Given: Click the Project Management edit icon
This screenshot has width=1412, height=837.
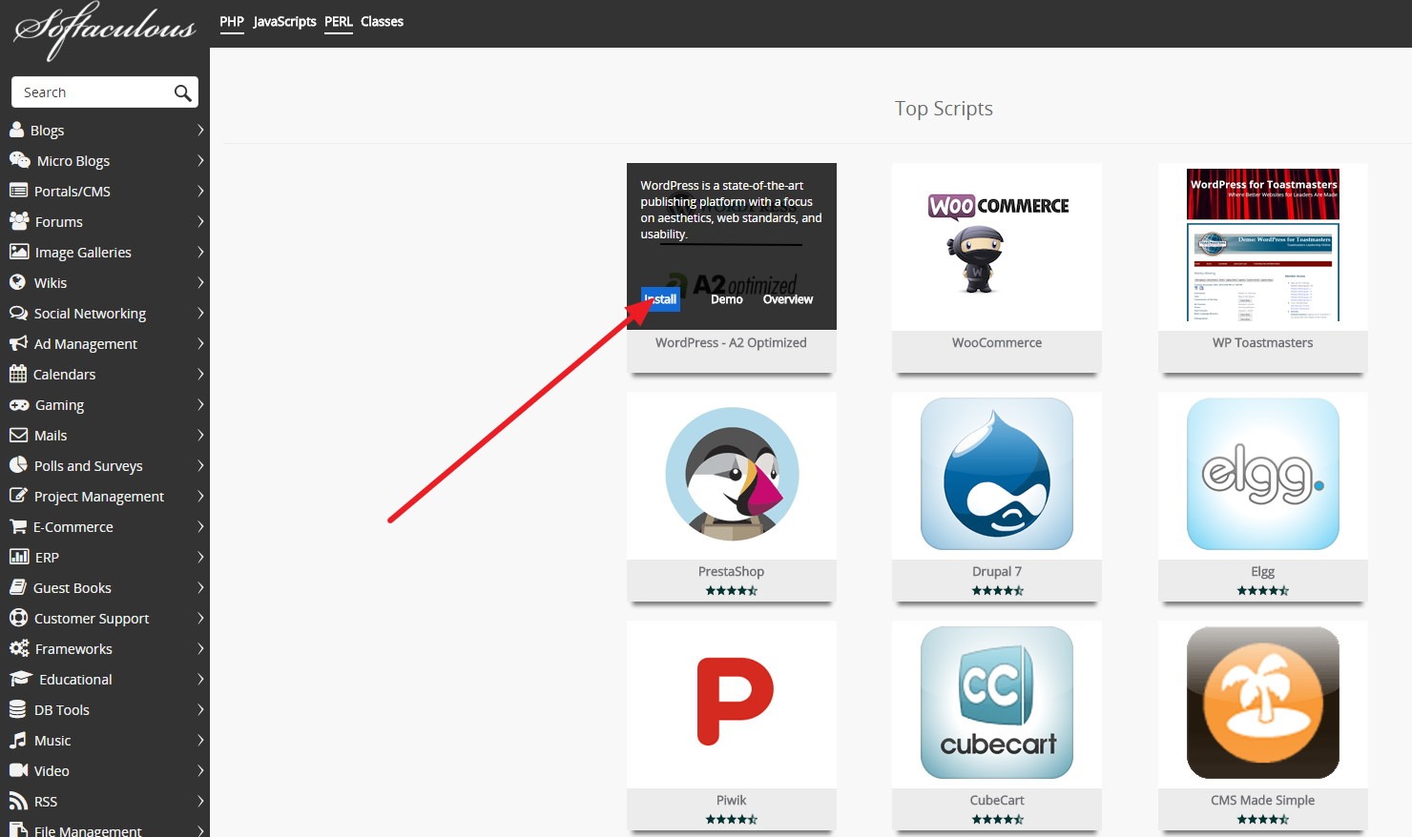Looking at the screenshot, I should click(x=18, y=496).
